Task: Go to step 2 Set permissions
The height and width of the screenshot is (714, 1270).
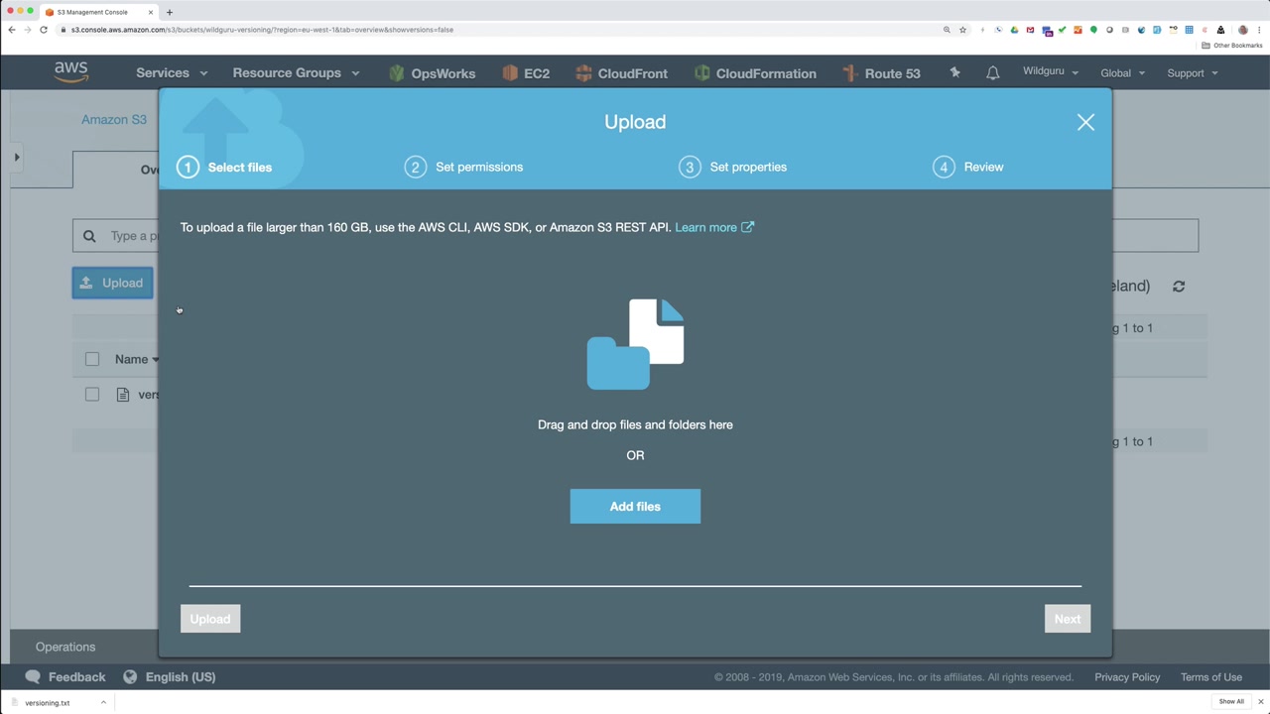Action: [463, 167]
